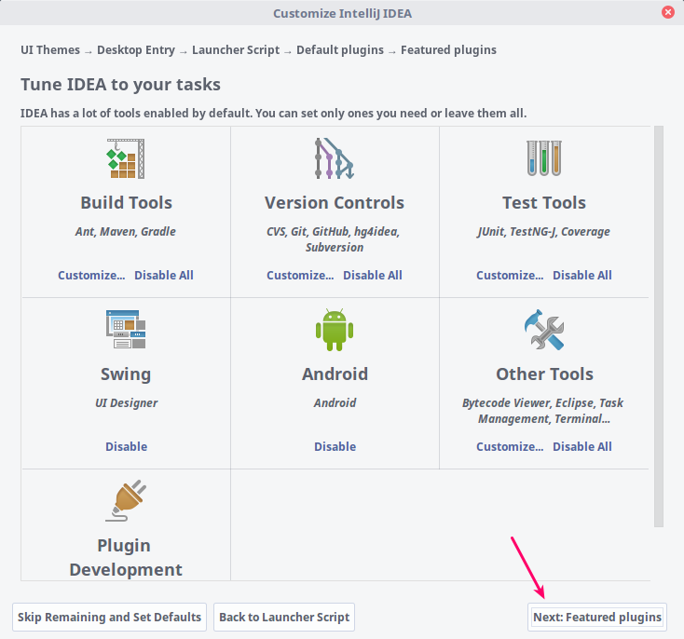This screenshot has width=684, height=639.
Task: Select Launcher Script breadcrumb step
Action: [x=236, y=50]
